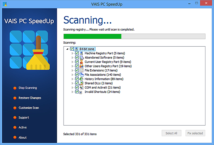Viewport: 214px width, 145px height.
Task: Select the '64-bit zone' tree label
Action: tap(87, 49)
